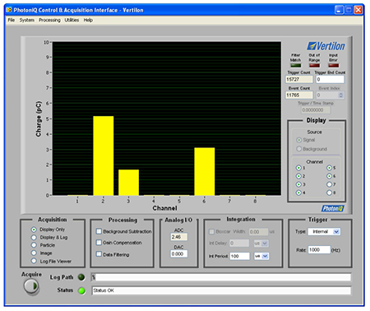Click the Trigger / Time Stamp field
Screen dimensions: 370x311
click(x=316, y=110)
